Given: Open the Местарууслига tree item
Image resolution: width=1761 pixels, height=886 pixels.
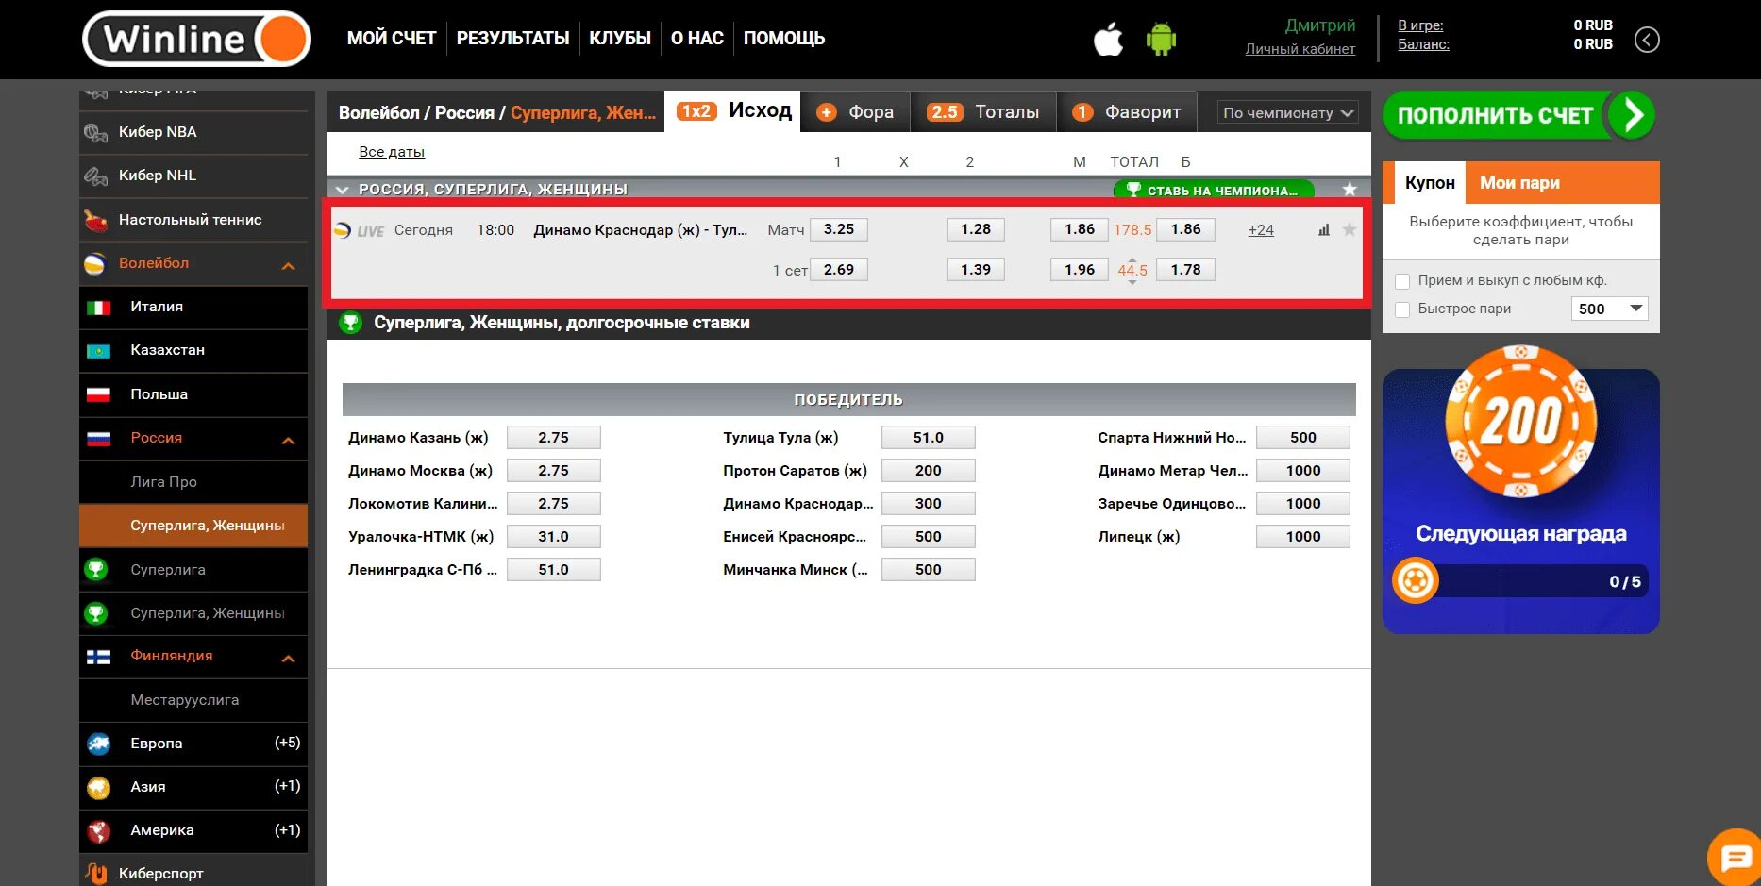Looking at the screenshot, I should tap(193, 700).
